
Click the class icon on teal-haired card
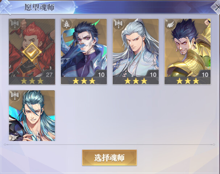(x=15, y=96)
